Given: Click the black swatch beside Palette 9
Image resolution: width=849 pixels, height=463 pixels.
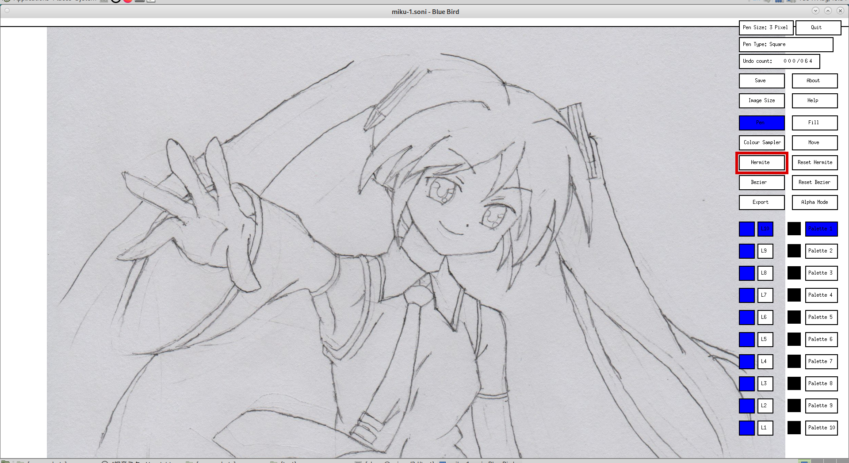Looking at the screenshot, I should click(794, 406).
